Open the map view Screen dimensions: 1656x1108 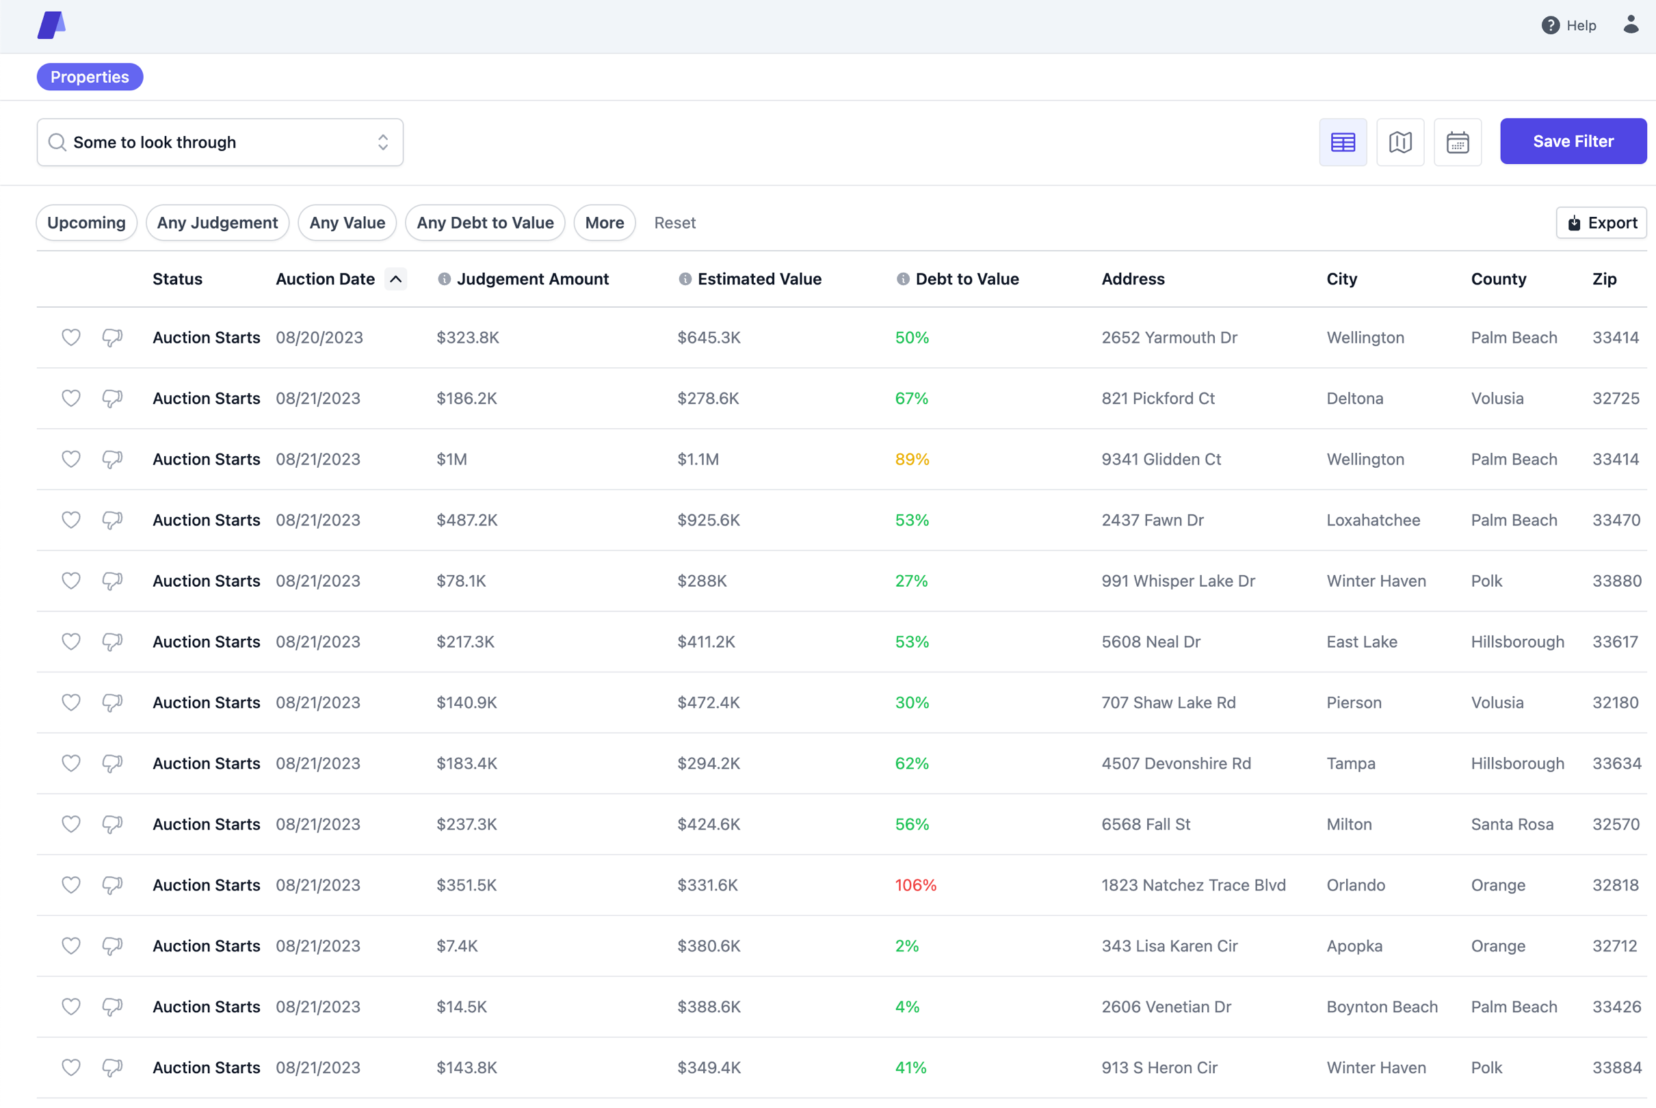tap(1399, 142)
